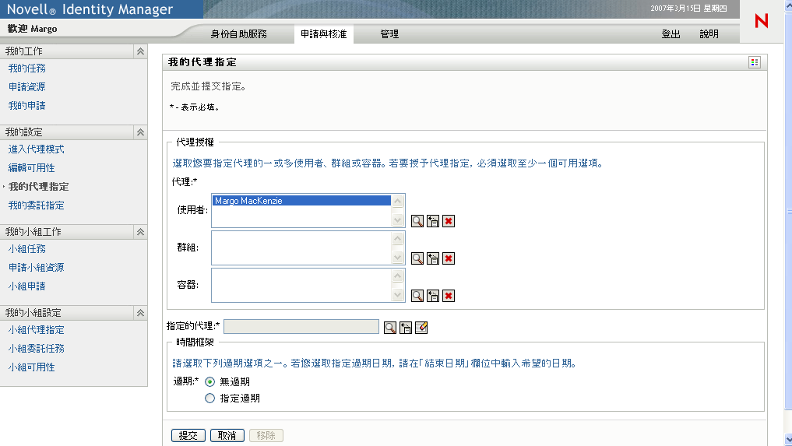The width and height of the screenshot is (792, 446).
Task: Collapse the 我的設定 section
Action: [140, 132]
